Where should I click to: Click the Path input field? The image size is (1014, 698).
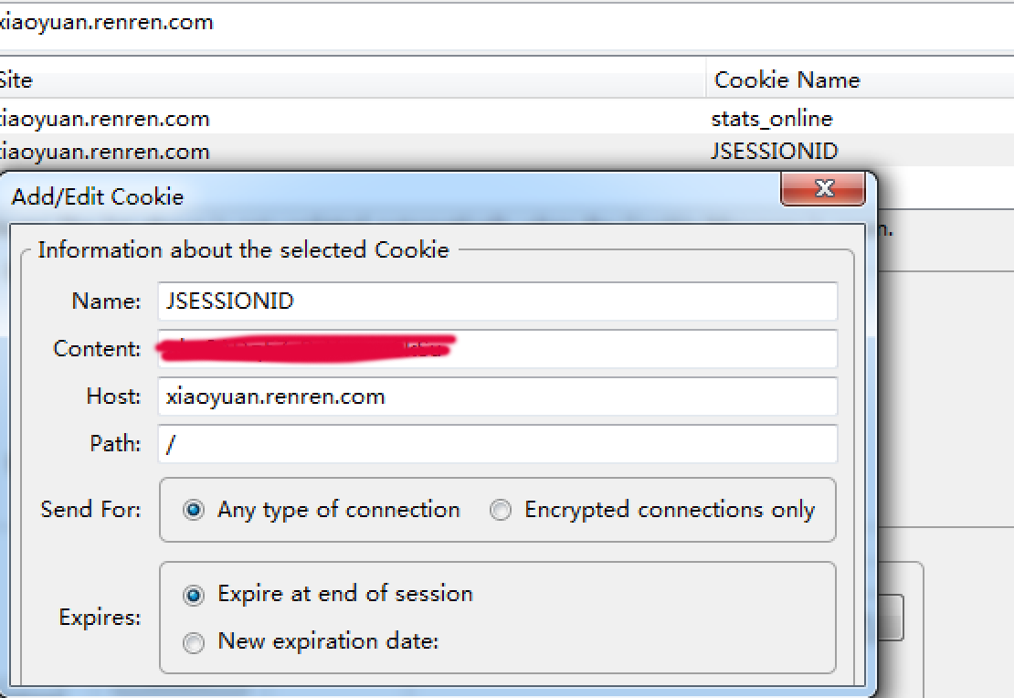tap(497, 444)
